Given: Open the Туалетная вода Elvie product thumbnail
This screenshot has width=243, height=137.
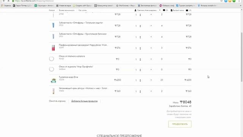Looking at the screenshot, I should 54,81.
